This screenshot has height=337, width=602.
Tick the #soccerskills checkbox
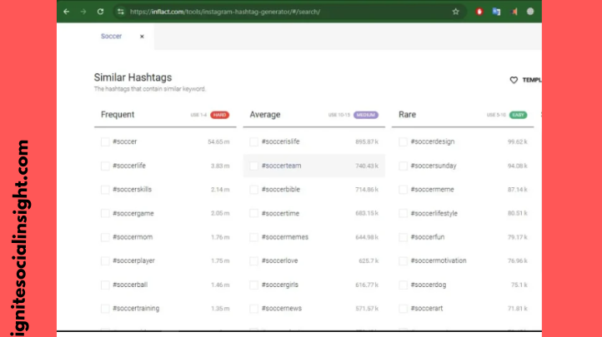click(105, 190)
